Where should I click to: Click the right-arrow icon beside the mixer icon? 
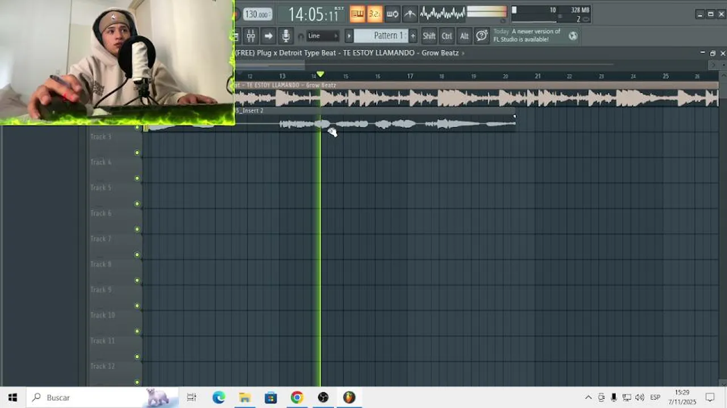(268, 36)
